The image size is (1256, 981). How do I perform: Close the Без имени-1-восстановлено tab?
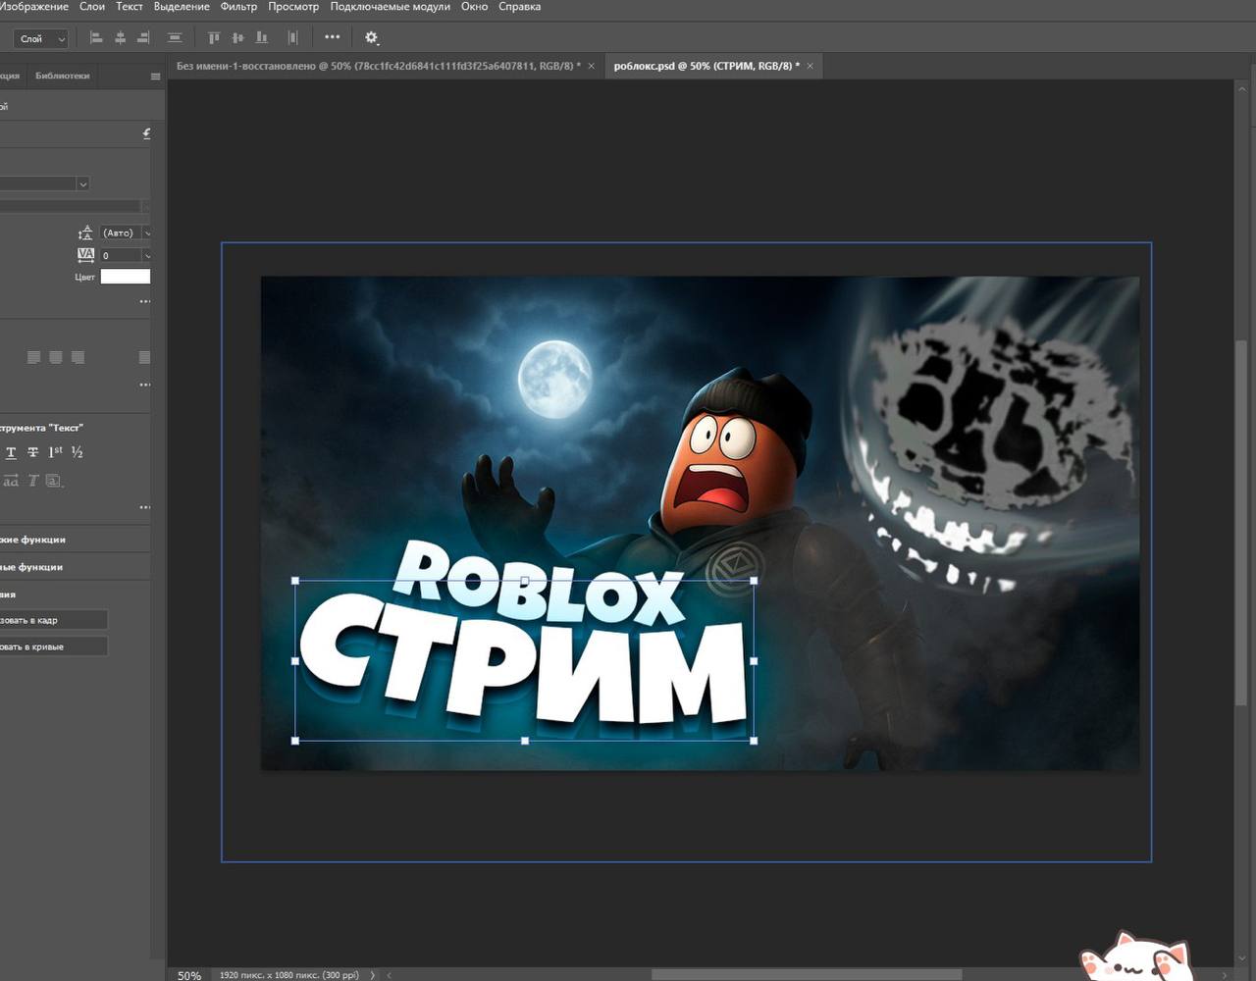tap(591, 66)
